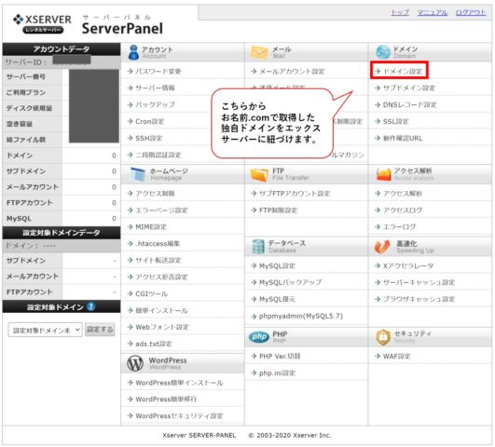
Task: Open FTP制限設定
Action: 278,210
